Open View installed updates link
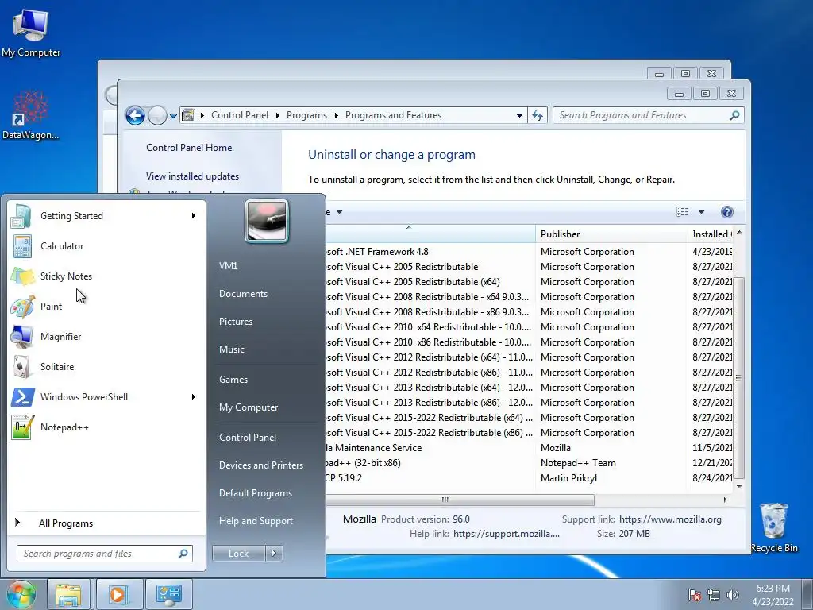813x610 pixels. 192,176
